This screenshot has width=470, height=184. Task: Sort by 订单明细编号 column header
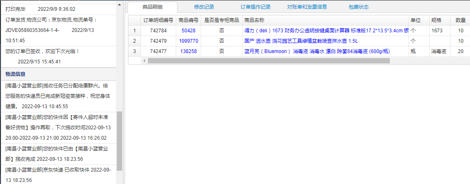click(158, 20)
